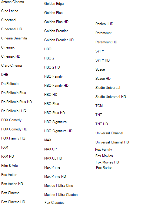The height and width of the screenshot is (212, 156).
Task: Select De Pelicula Plus HD
Action: coord(16,102)
